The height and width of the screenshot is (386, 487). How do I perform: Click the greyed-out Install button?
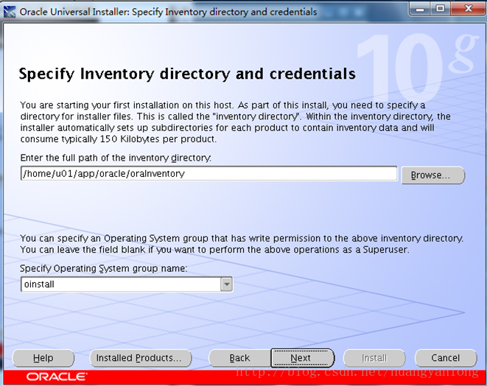[374, 358]
